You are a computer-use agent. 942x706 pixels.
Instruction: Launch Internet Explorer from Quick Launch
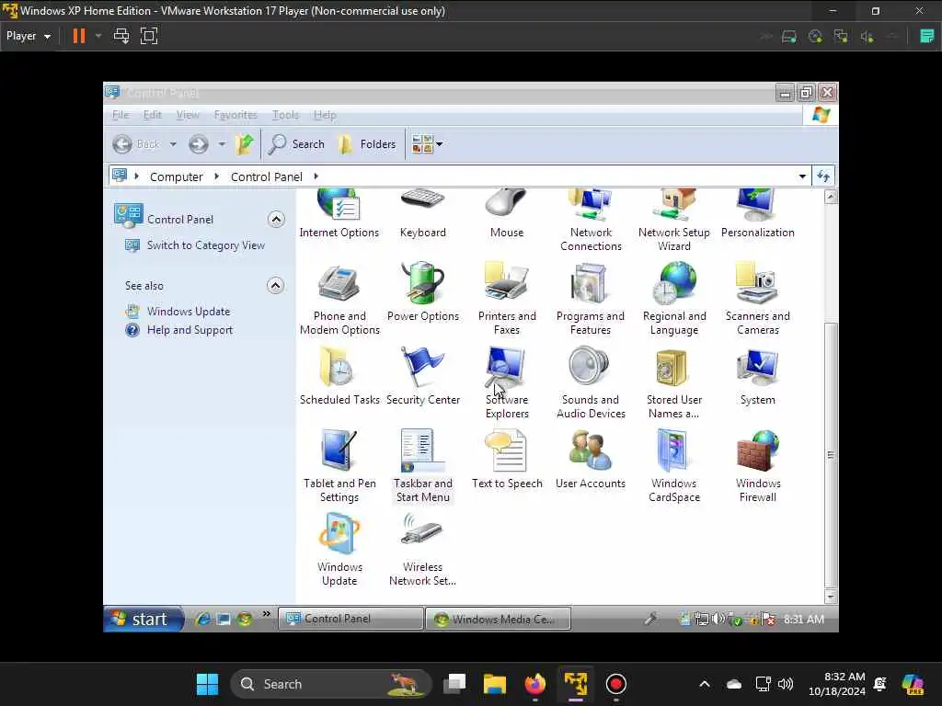203,619
